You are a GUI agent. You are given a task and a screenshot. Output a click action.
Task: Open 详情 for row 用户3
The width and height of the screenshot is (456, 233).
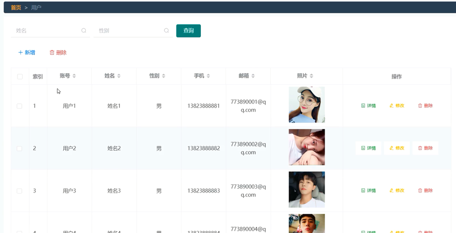369,190
